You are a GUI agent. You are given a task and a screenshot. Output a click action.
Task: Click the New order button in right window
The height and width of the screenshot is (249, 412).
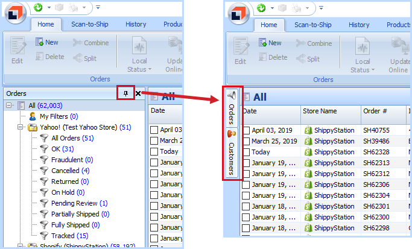pos(270,43)
